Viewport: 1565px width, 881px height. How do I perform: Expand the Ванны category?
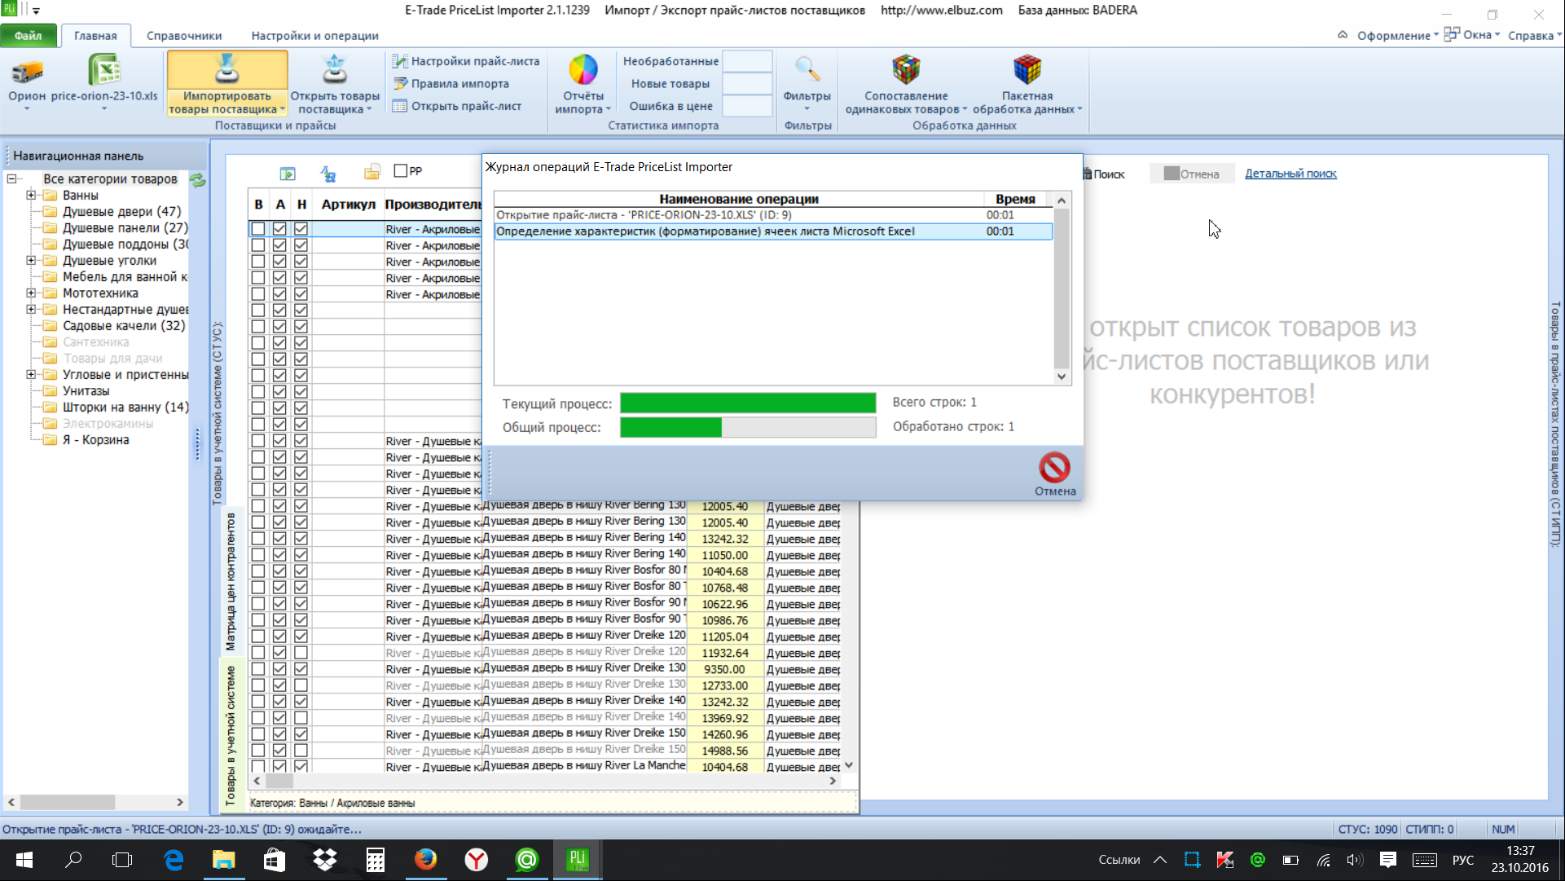[31, 196]
